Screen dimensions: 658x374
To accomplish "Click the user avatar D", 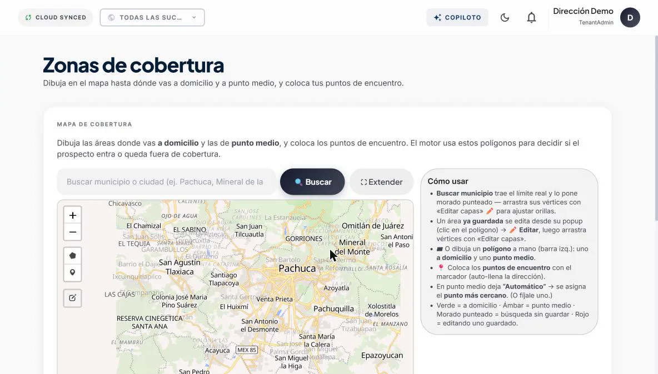I will point(630,18).
